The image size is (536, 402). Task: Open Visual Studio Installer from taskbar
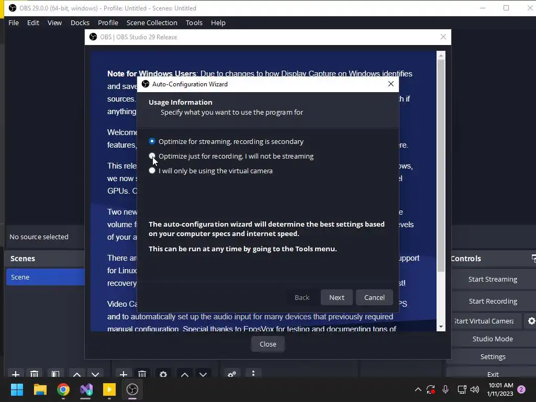pos(86,389)
